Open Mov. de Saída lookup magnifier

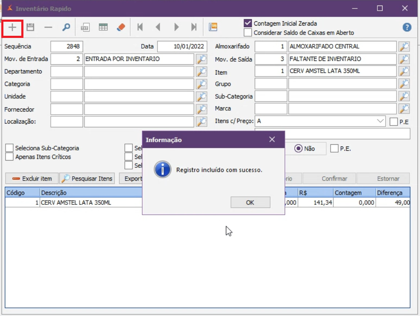click(x=404, y=59)
